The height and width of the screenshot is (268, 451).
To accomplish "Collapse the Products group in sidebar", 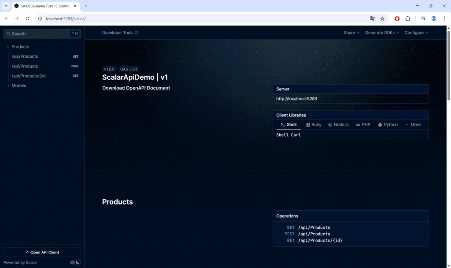I will point(8,47).
